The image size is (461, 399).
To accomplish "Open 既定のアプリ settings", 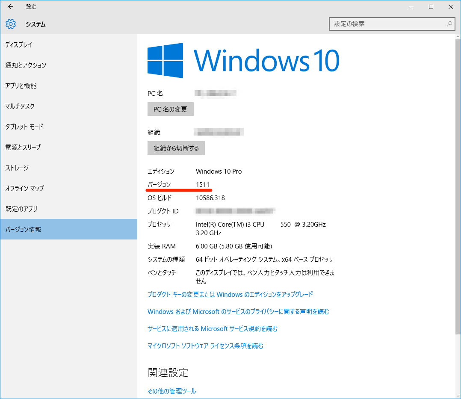I will tap(69, 209).
